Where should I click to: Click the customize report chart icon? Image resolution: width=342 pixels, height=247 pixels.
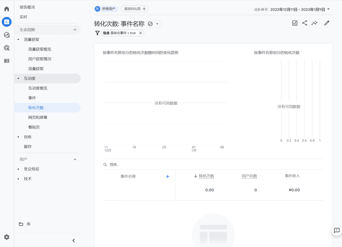point(295,23)
